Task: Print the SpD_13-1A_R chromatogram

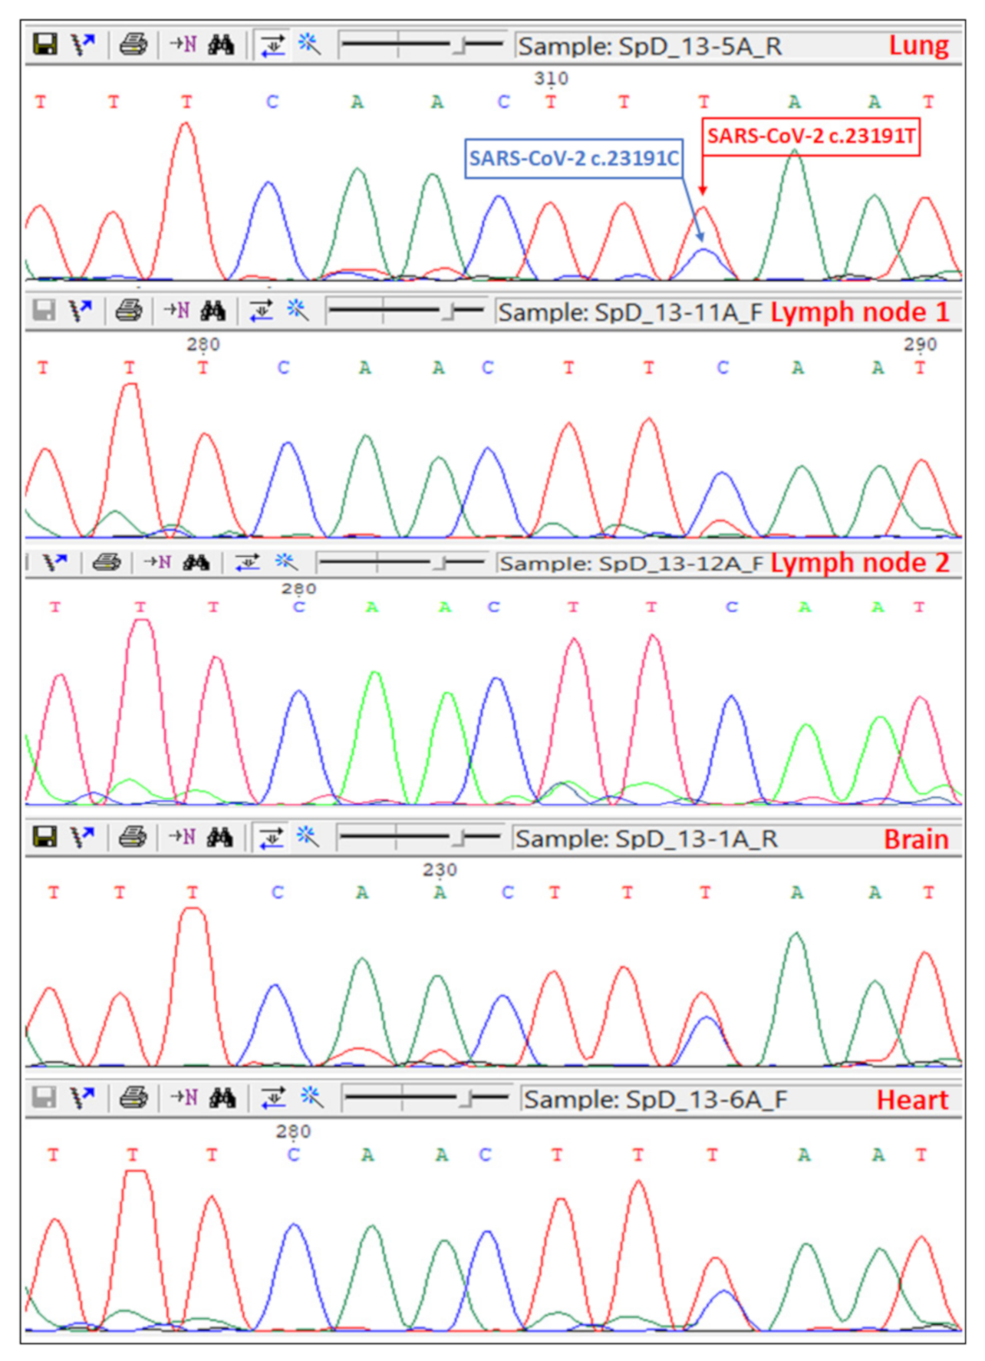Action: tap(133, 837)
